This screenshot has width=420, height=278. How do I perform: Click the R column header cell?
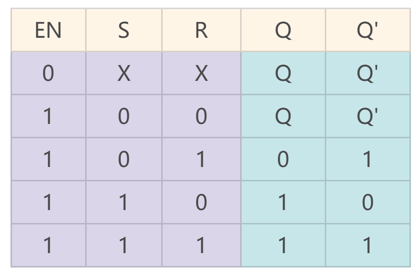point(201,30)
